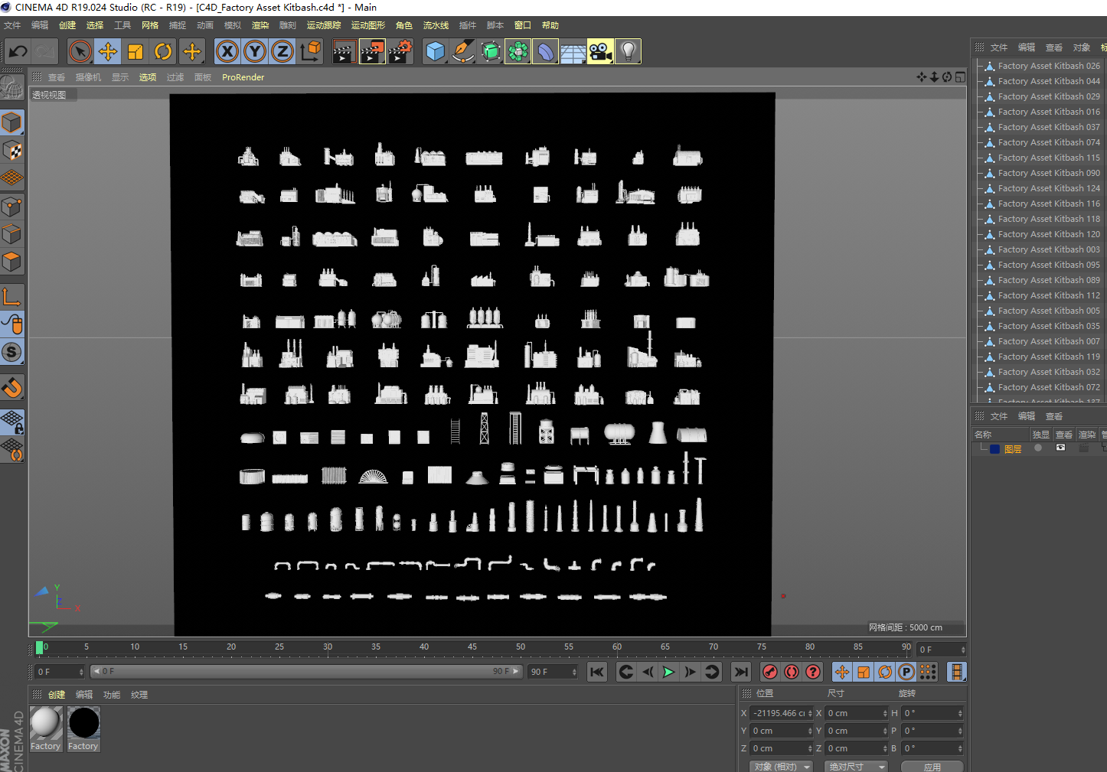The image size is (1107, 772).
Task: Open the Subdivision Surface generators icon
Action: (x=490, y=52)
